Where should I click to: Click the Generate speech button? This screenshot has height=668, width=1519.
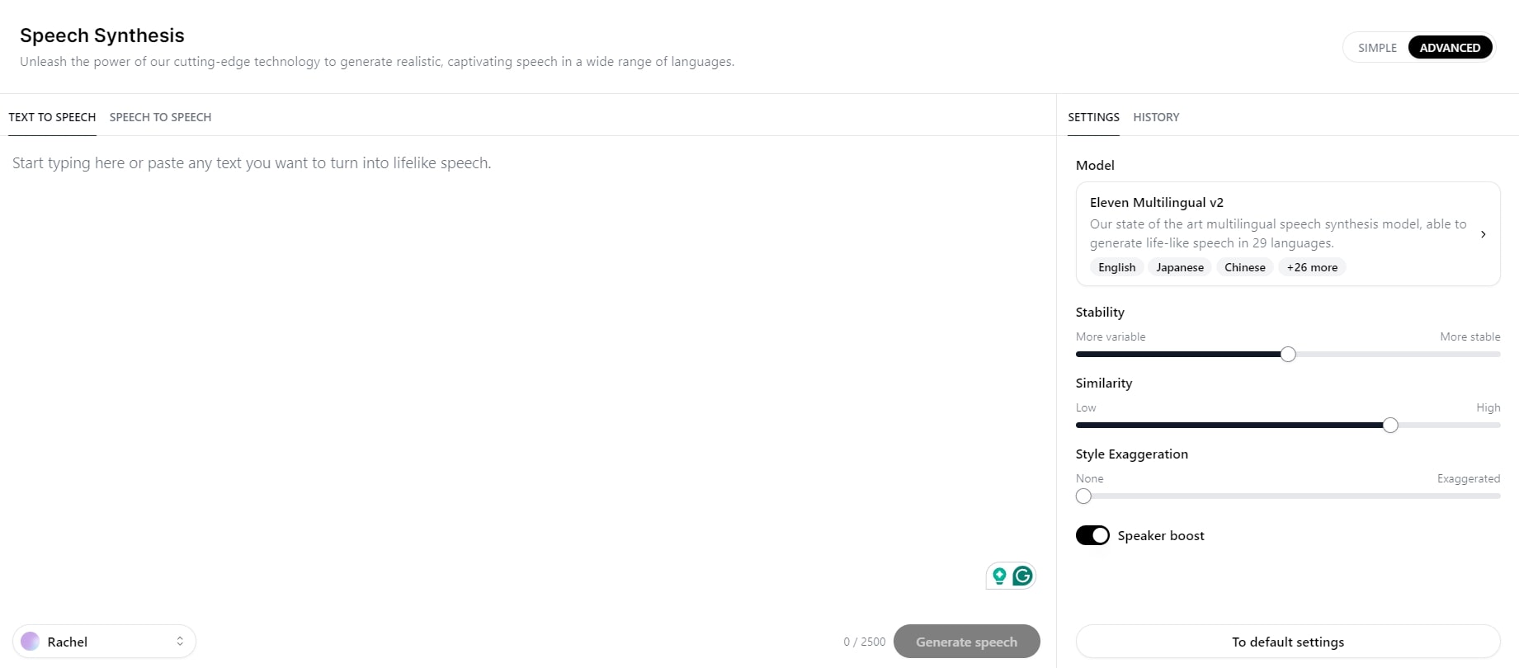pyautogui.click(x=966, y=642)
